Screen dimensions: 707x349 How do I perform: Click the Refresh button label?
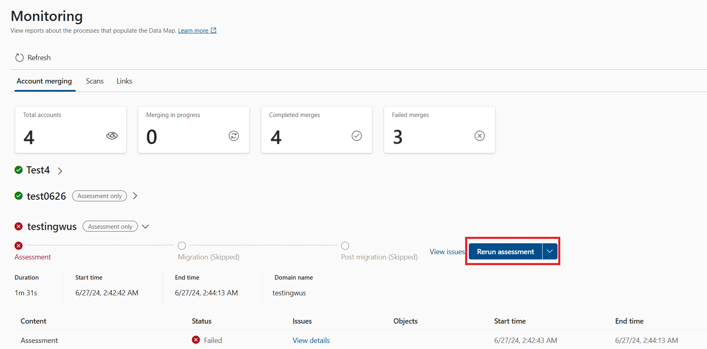point(39,58)
